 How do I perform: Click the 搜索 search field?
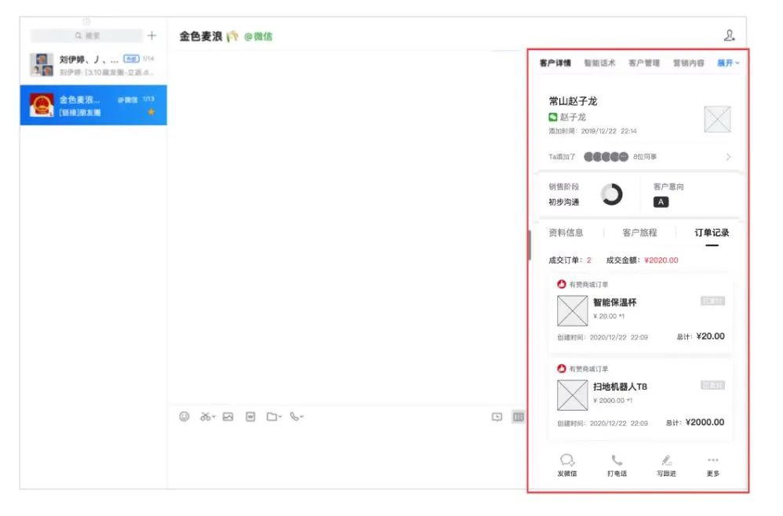point(87,35)
